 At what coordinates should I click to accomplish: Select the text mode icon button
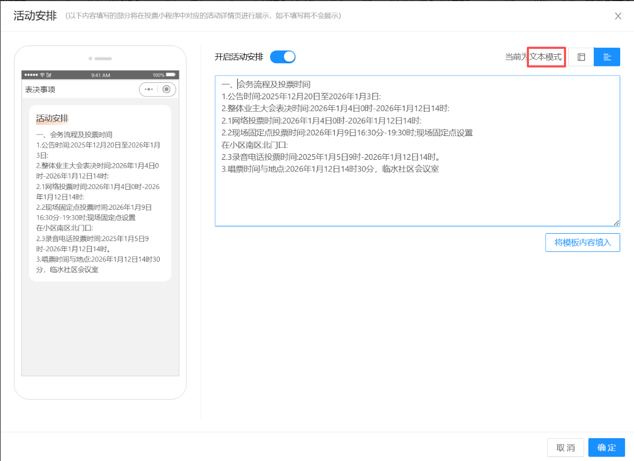pyautogui.click(x=607, y=57)
